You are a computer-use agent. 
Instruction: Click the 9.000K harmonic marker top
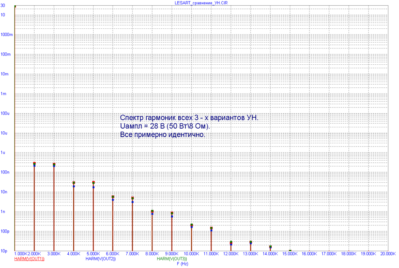(x=172, y=213)
